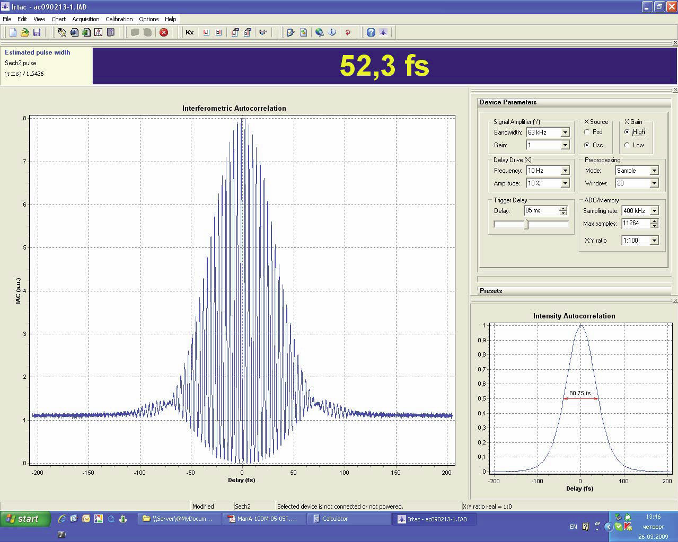678x542 pixels.
Task: Click the blue question mark help icon
Action: 371,32
